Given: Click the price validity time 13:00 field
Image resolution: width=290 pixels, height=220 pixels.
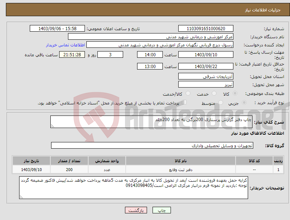Looking at the screenshot, I should (x=150, y=66).
